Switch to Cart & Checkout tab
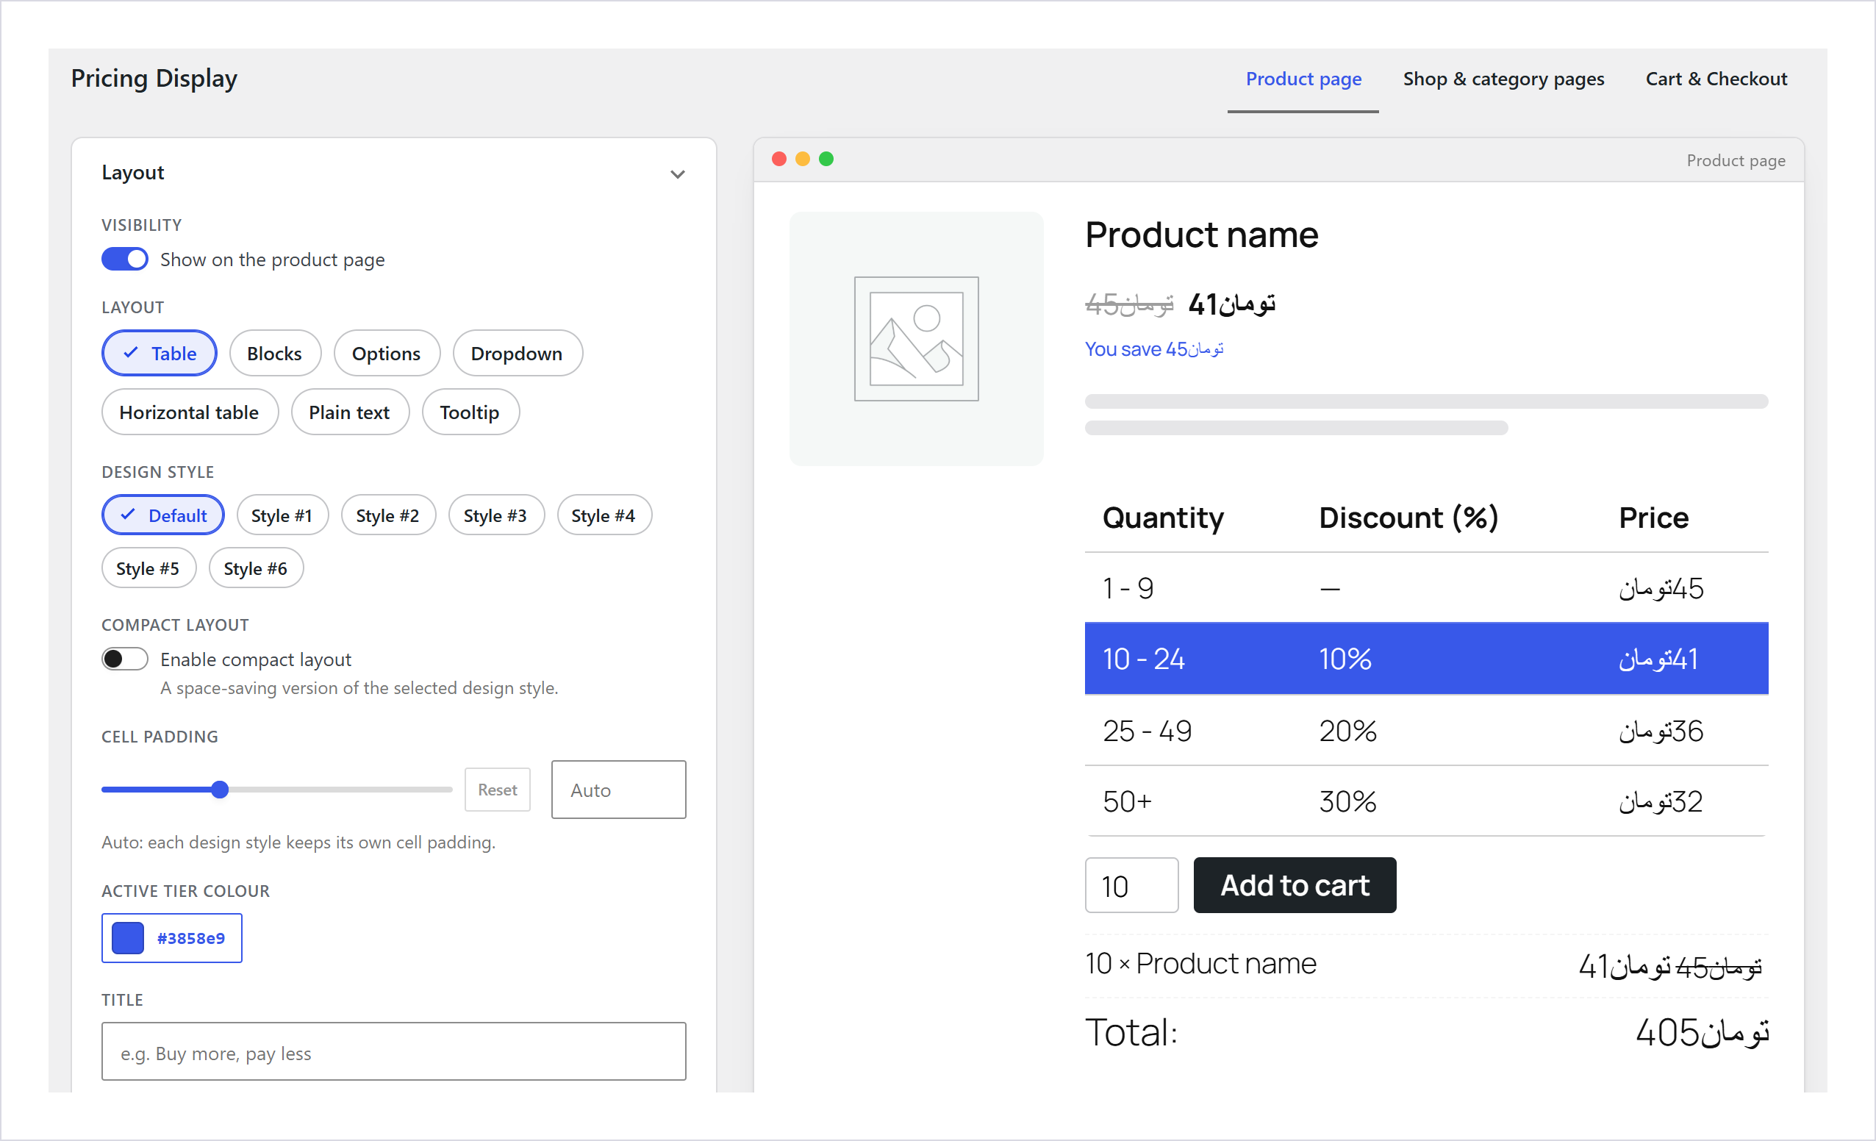Screen dimensions: 1876x1141 [x=1716, y=79]
